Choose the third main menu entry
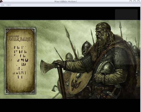Screen dimensions: 141x112 pos(20,56)
